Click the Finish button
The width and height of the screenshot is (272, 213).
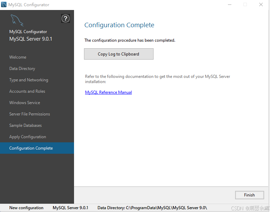click(x=249, y=195)
